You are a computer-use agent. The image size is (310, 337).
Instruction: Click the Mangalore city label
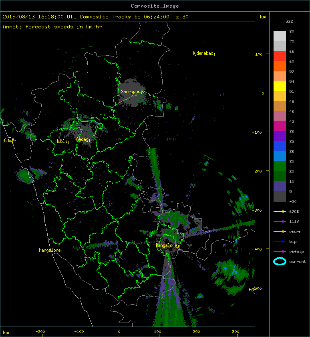click(x=51, y=250)
